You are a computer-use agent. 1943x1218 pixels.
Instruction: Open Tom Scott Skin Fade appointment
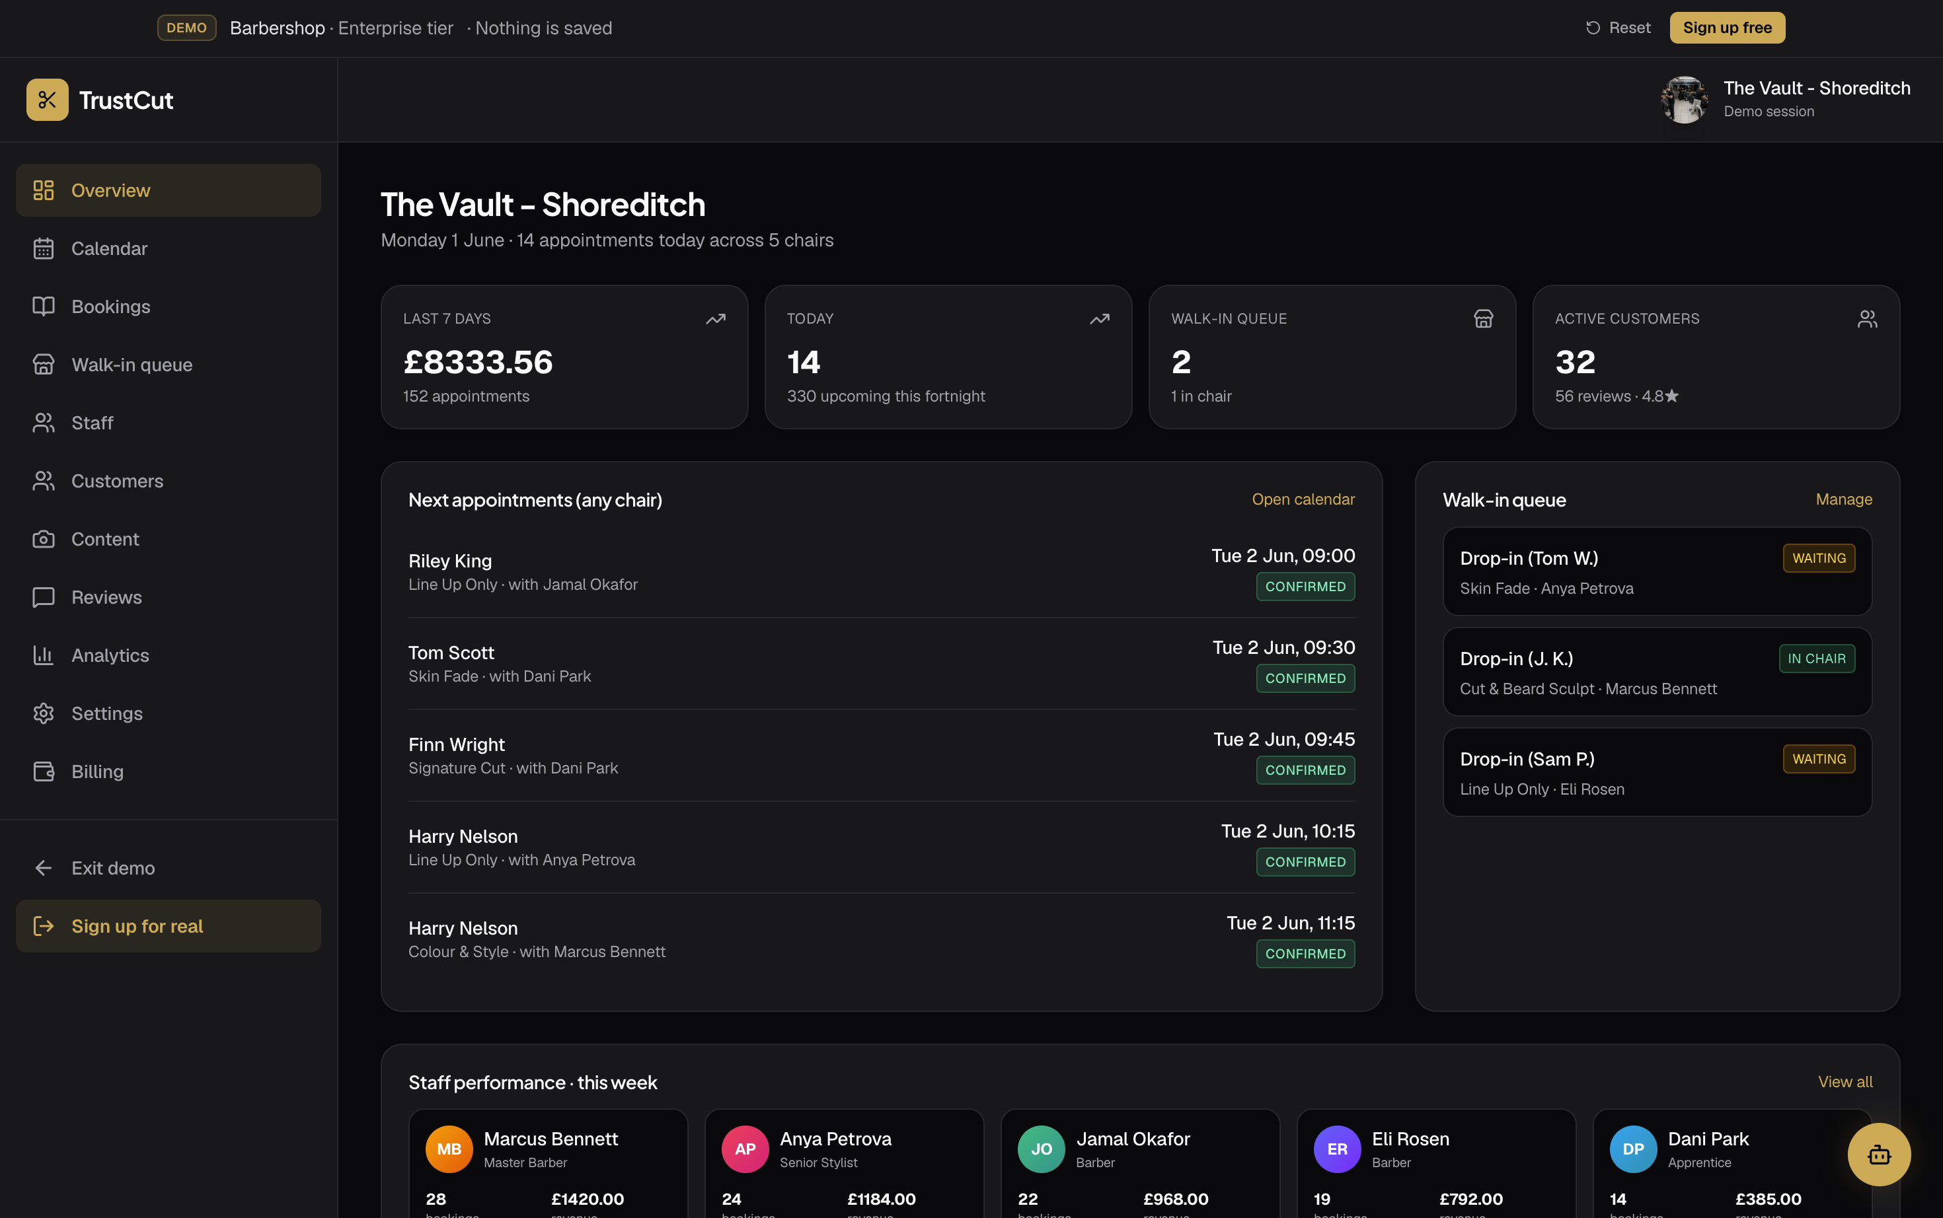pos(882,664)
